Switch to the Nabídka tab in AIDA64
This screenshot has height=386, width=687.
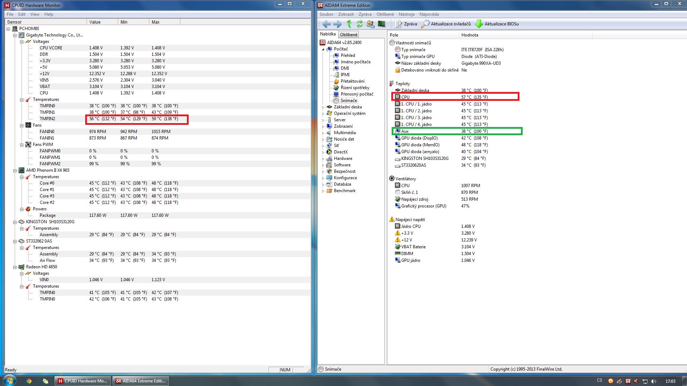tap(328, 34)
